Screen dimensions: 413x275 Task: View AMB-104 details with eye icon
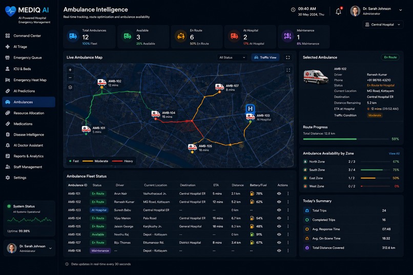279,218
